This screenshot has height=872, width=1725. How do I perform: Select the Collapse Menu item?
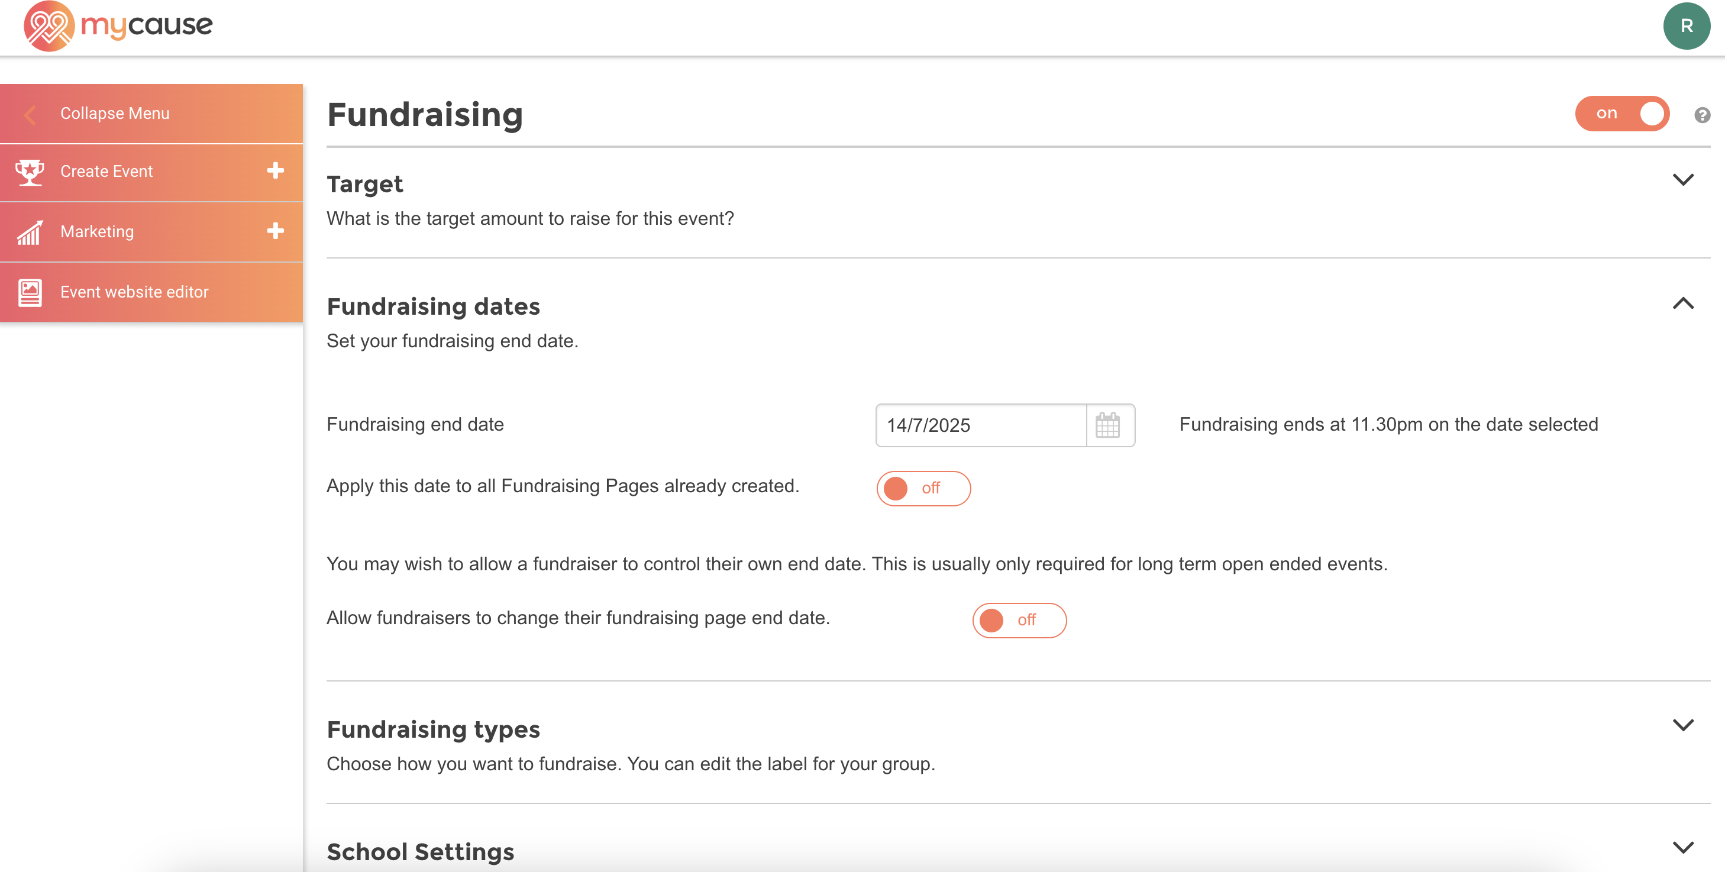[x=151, y=113]
